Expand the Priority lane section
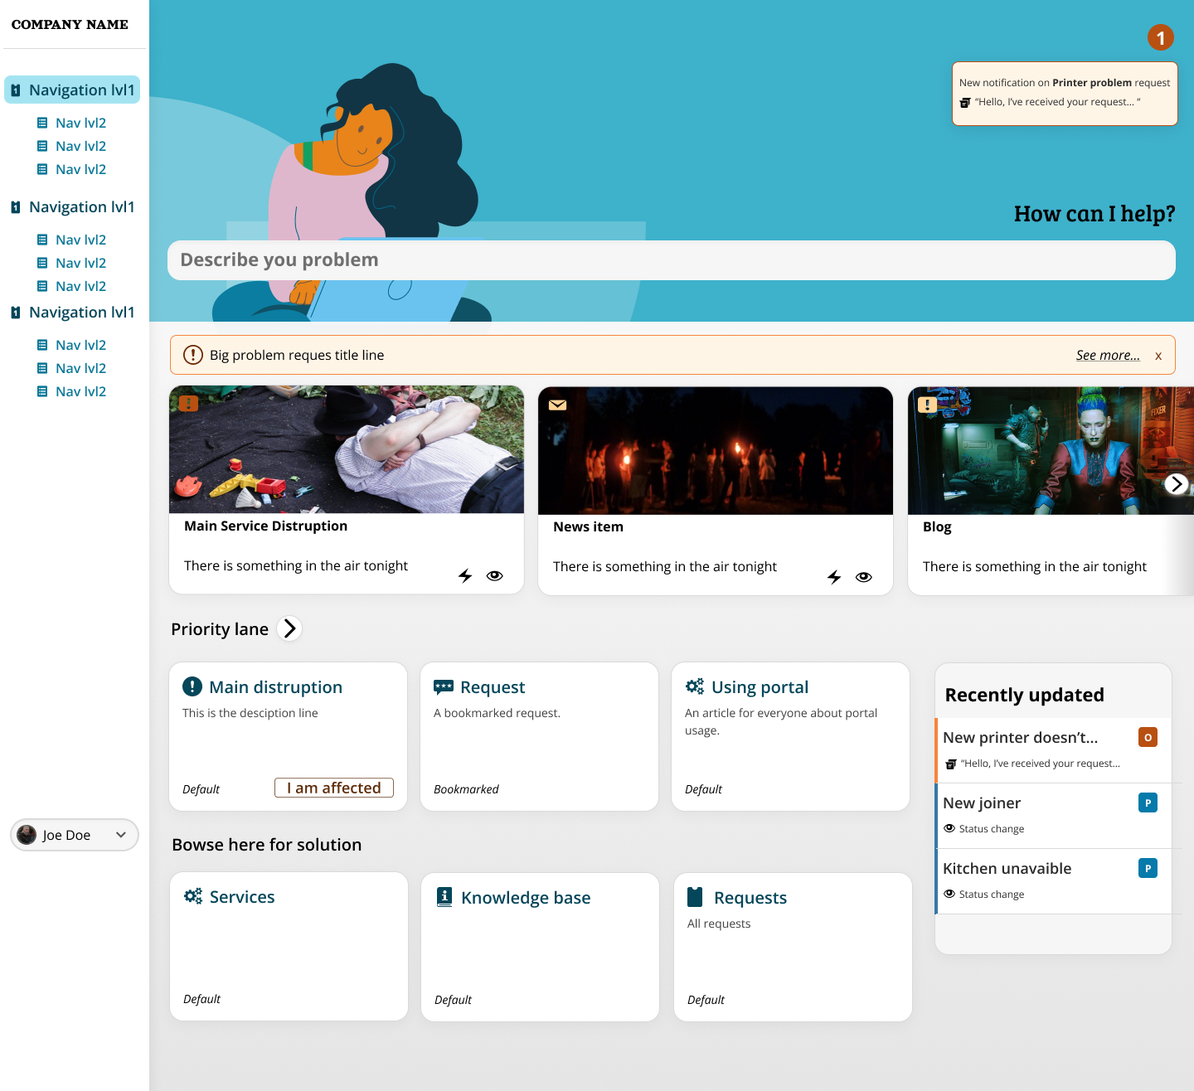The image size is (1194, 1091). [289, 628]
